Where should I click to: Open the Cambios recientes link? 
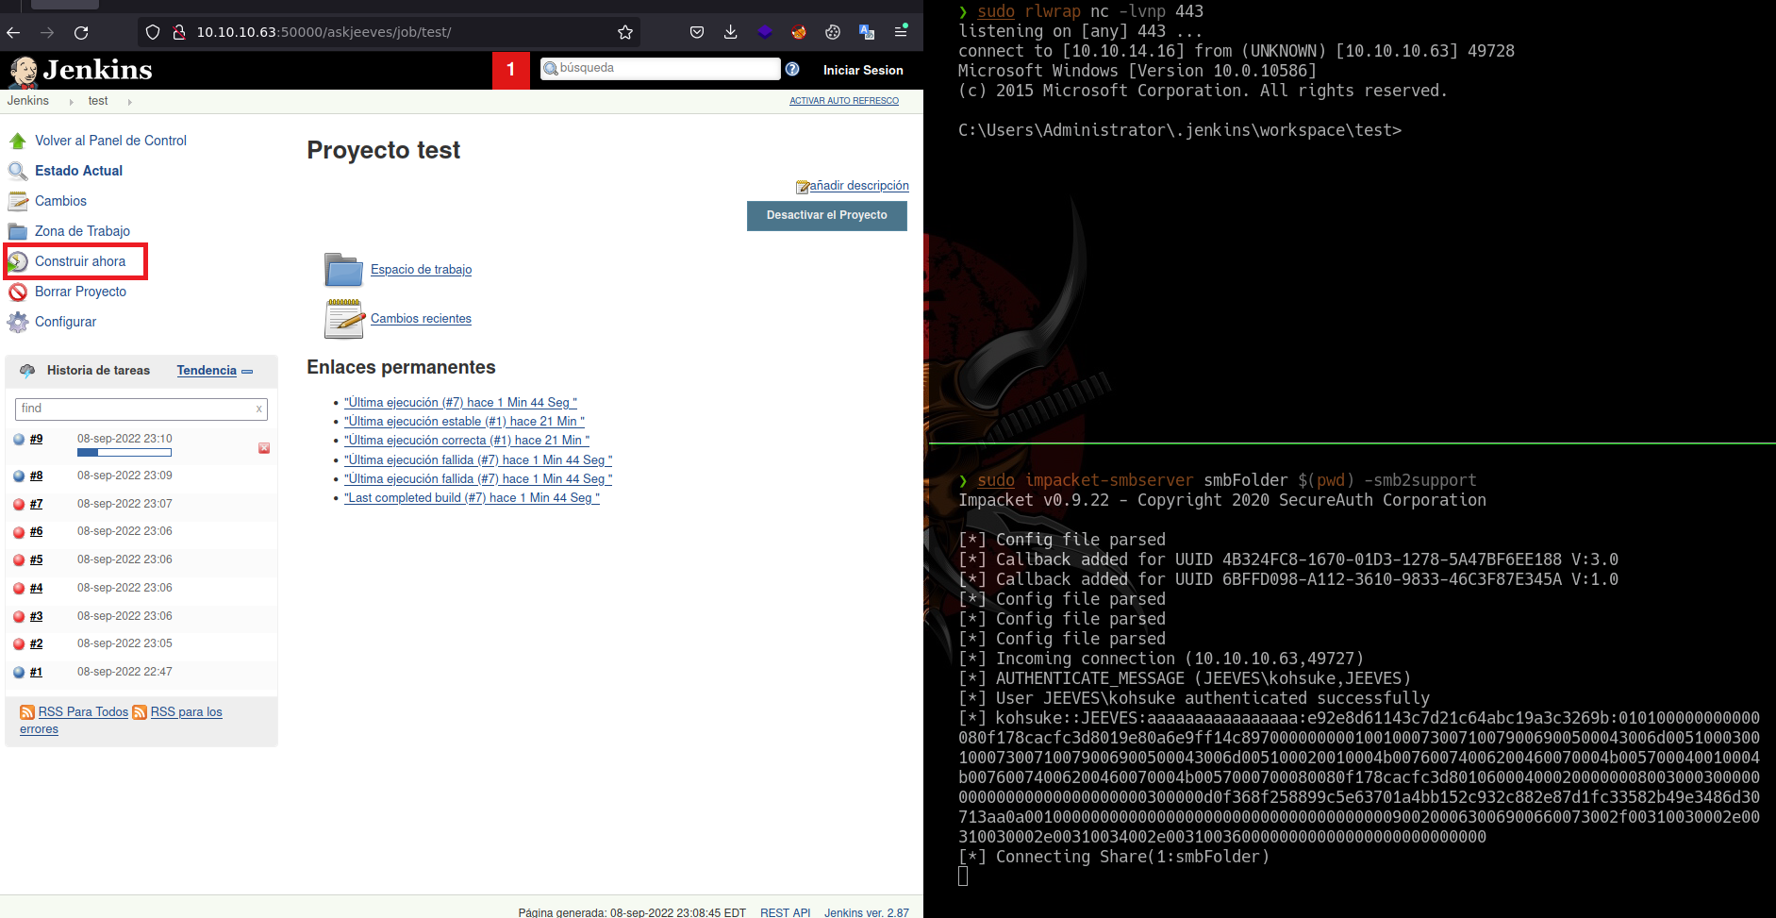421,319
